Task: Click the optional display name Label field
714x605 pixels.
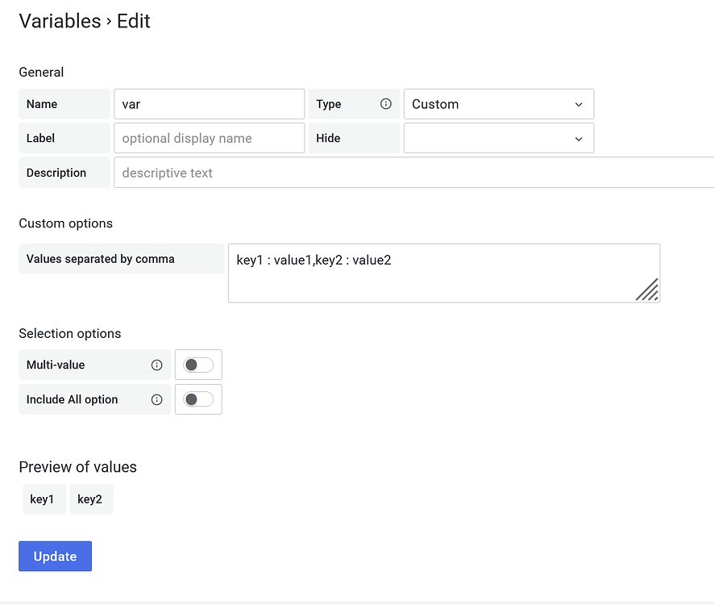Action: point(209,138)
